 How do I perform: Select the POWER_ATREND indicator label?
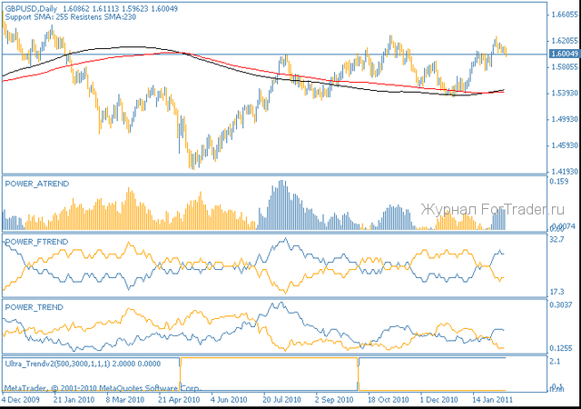click(x=37, y=184)
